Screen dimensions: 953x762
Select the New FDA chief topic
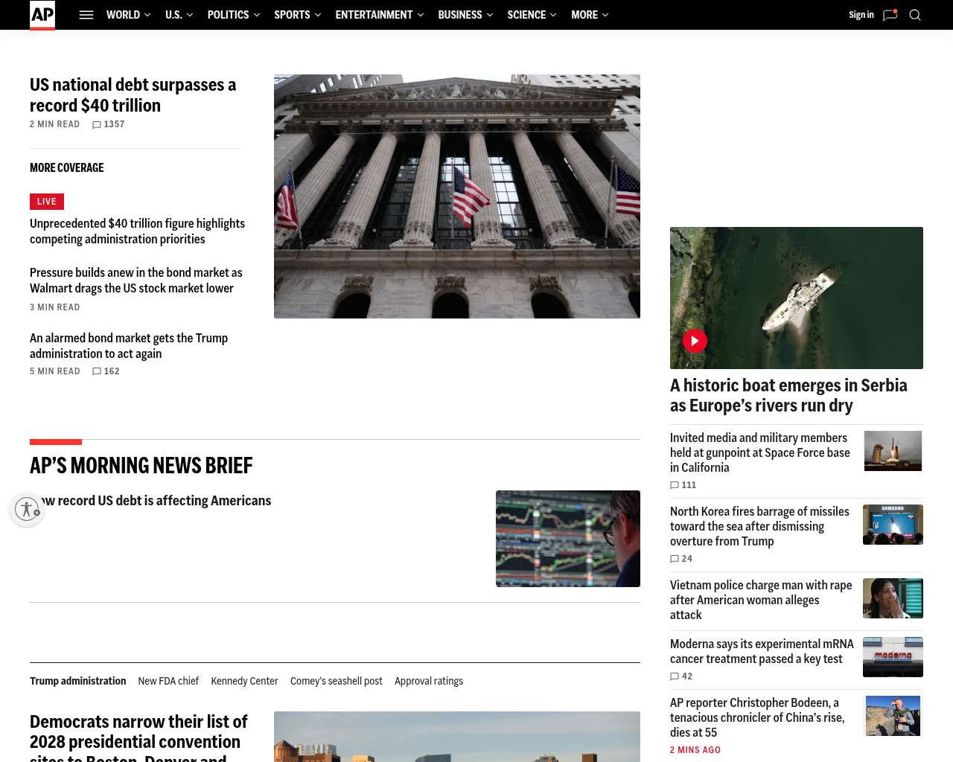pyautogui.click(x=168, y=681)
